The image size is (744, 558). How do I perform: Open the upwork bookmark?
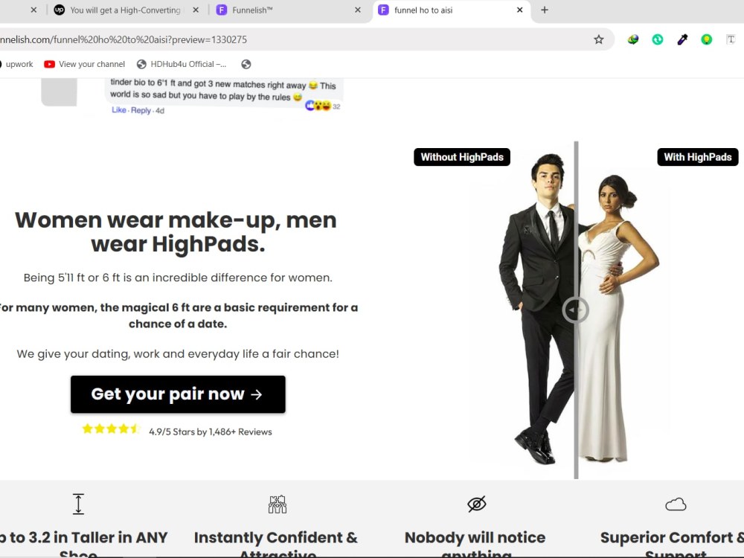16,64
